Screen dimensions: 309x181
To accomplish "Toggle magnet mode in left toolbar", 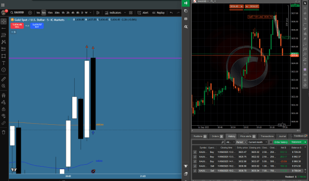I will [x=3, y=96].
